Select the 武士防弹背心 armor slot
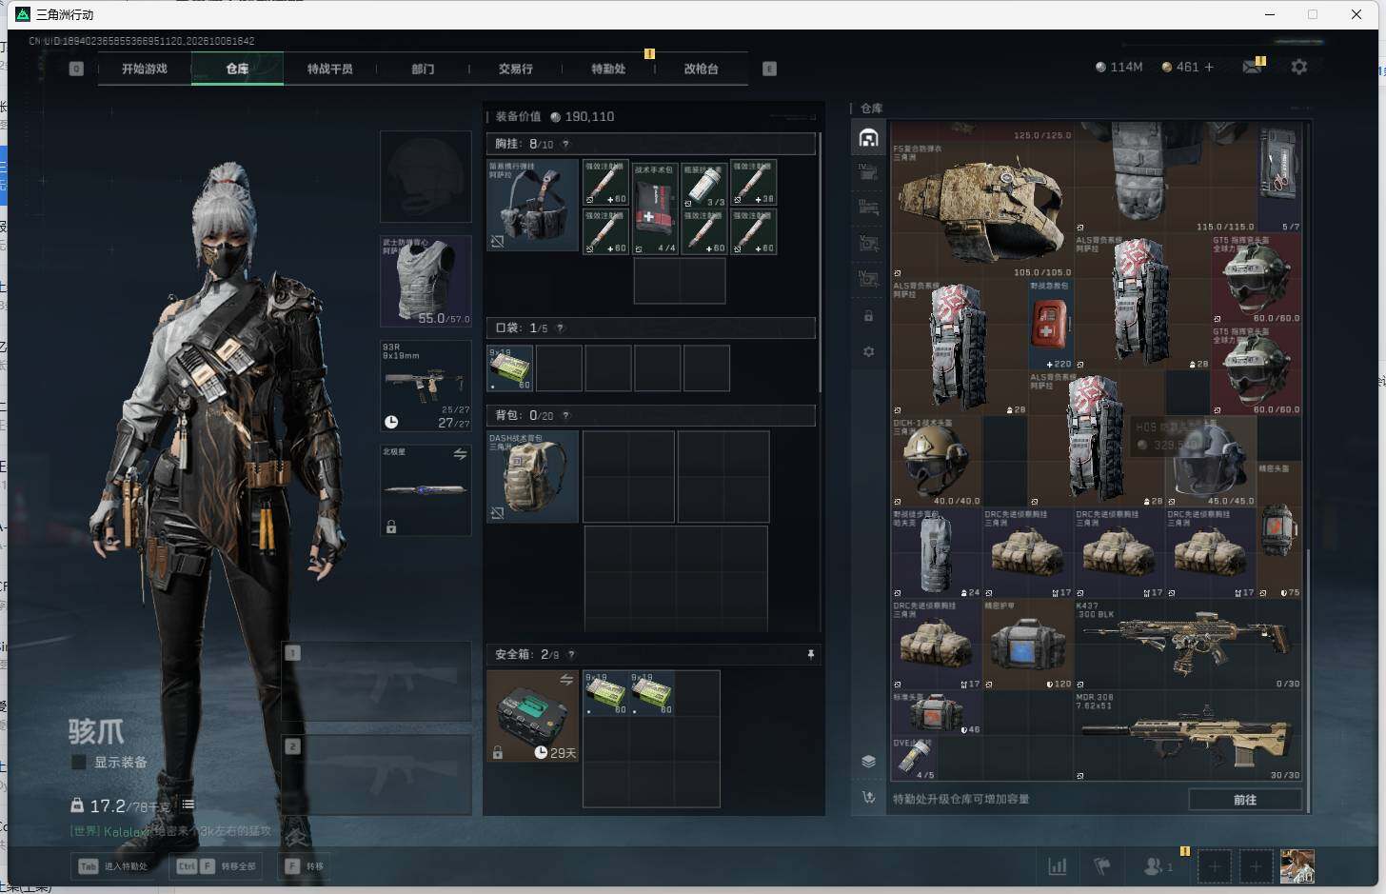The width and height of the screenshot is (1386, 894). tap(426, 281)
